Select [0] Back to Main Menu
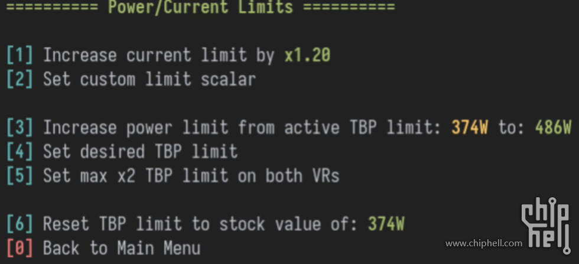Image resolution: width=579 pixels, height=264 pixels. point(103,248)
